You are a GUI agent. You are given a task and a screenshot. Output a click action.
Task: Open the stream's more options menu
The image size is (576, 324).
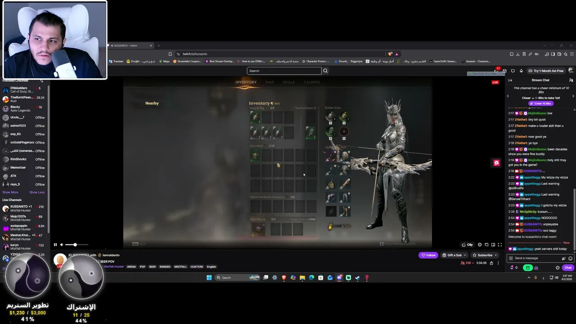click(498, 263)
